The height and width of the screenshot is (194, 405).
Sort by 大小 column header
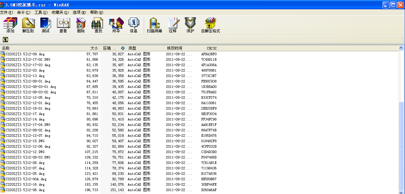(x=87, y=48)
